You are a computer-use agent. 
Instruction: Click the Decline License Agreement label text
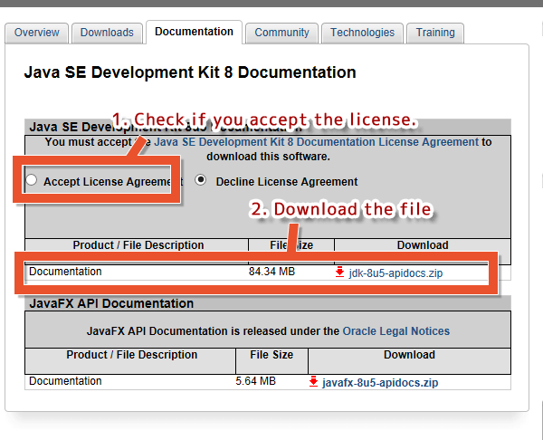pyautogui.click(x=287, y=182)
